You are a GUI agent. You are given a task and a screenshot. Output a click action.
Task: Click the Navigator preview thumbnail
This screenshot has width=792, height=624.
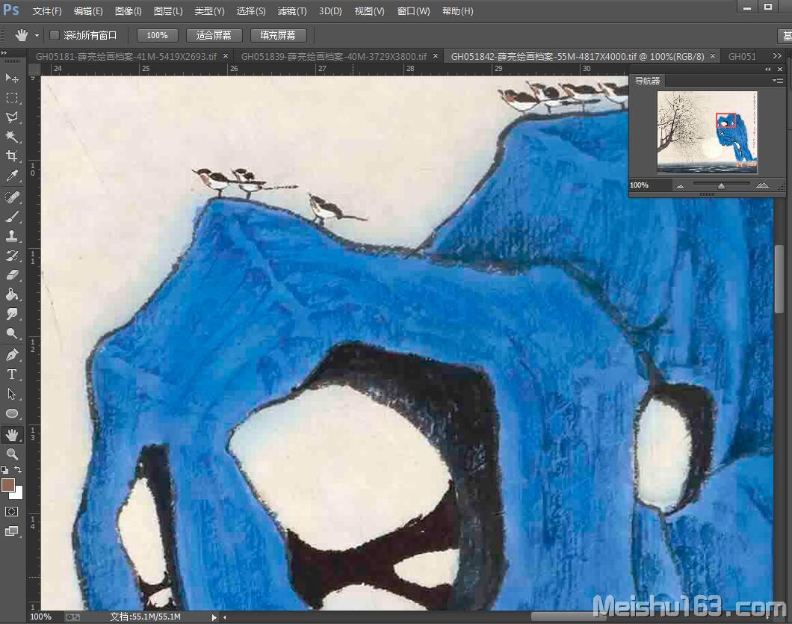(707, 132)
